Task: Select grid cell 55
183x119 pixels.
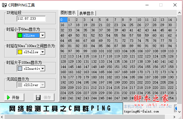Action: (x=117, y=35)
